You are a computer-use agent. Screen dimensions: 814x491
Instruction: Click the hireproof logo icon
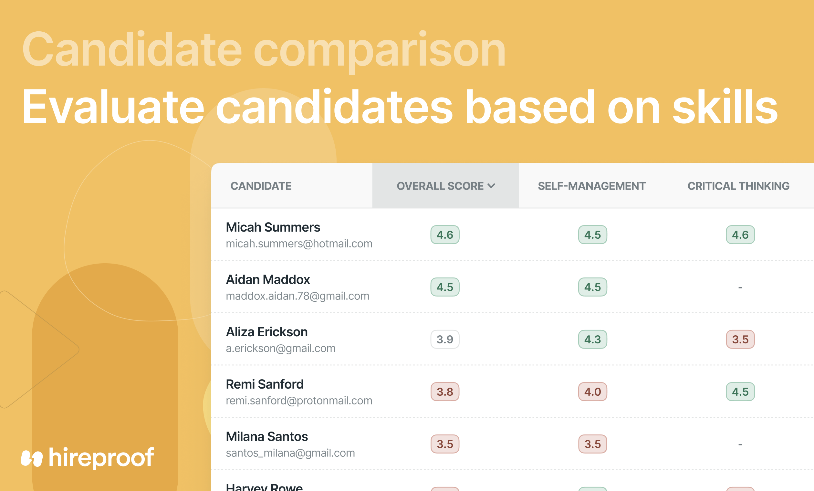tap(32, 458)
